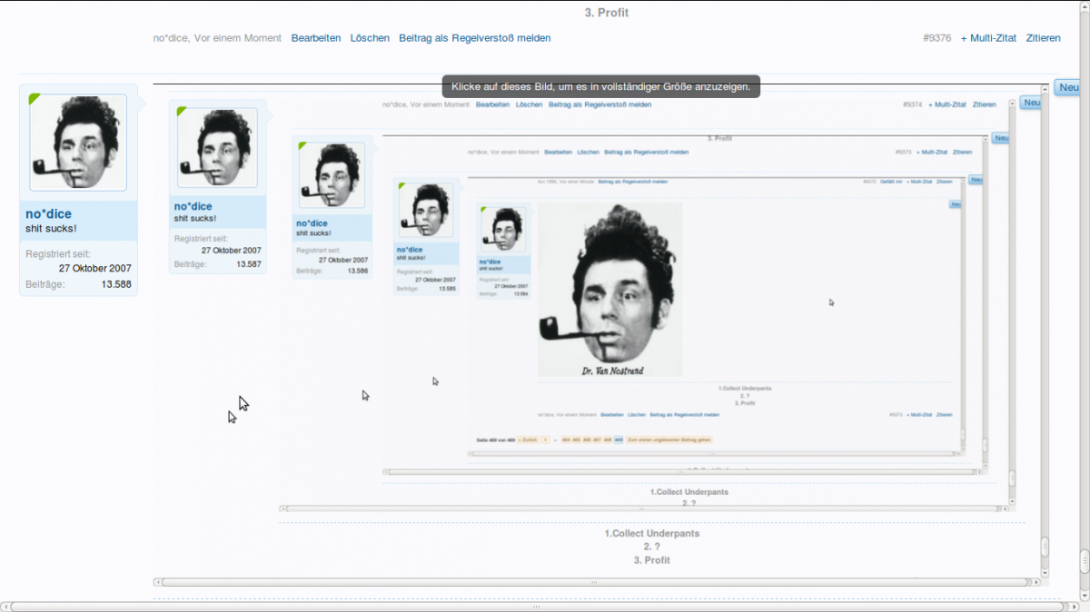Open the largest no*dice username on the left
This screenshot has height=612, width=1090.
point(48,214)
